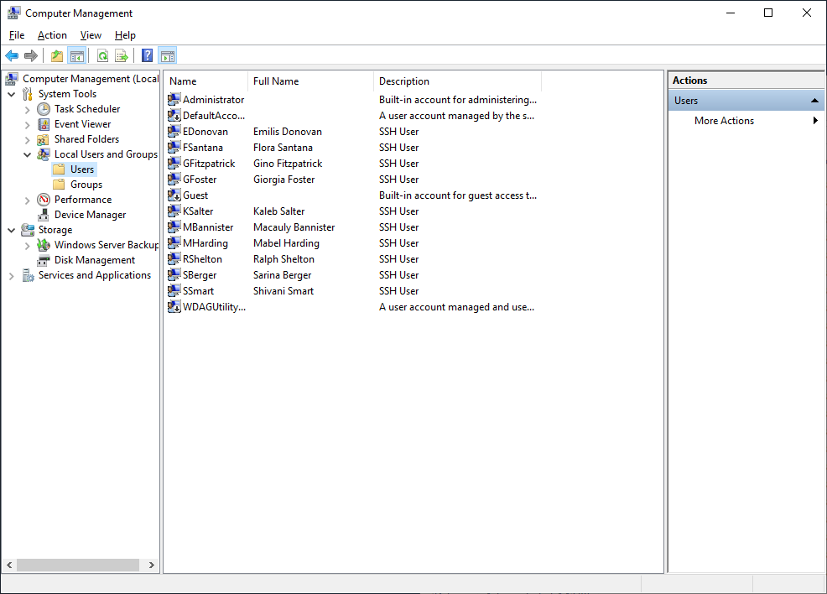Image resolution: width=827 pixels, height=594 pixels.
Task: Go up one level using toolbar icon
Action: (x=57, y=55)
